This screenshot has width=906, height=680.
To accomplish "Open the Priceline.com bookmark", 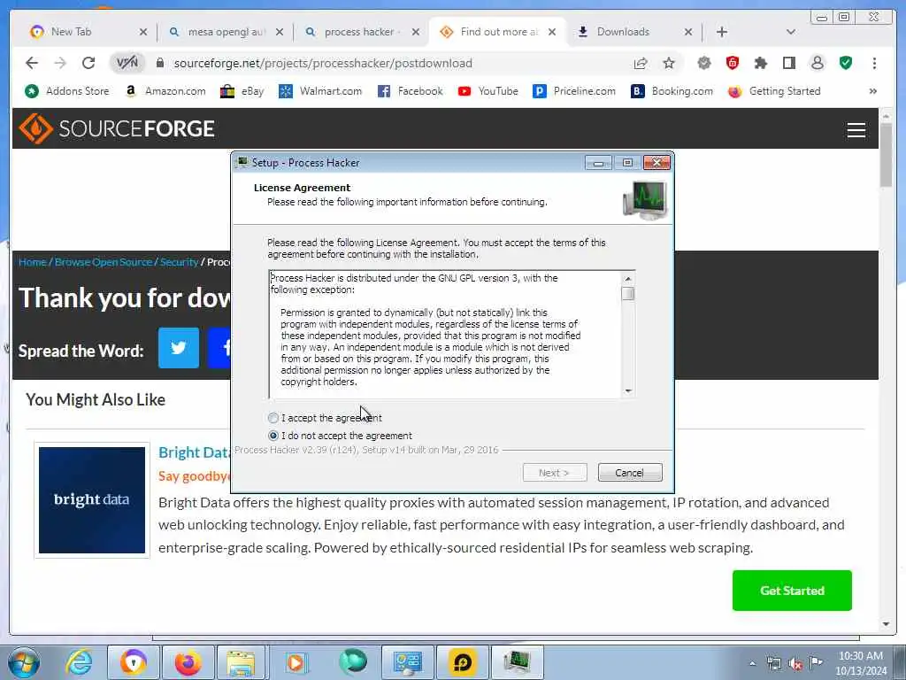I will 574,91.
